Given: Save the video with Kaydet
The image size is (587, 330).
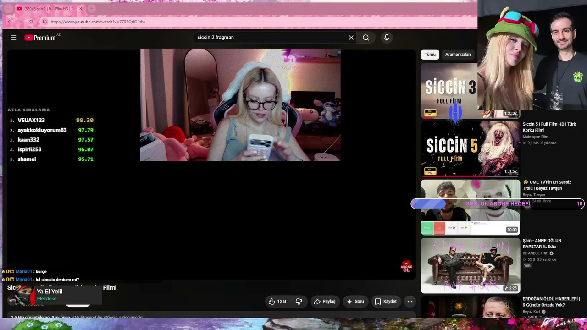Looking at the screenshot, I should pyautogui.click(x=386, y=301).
